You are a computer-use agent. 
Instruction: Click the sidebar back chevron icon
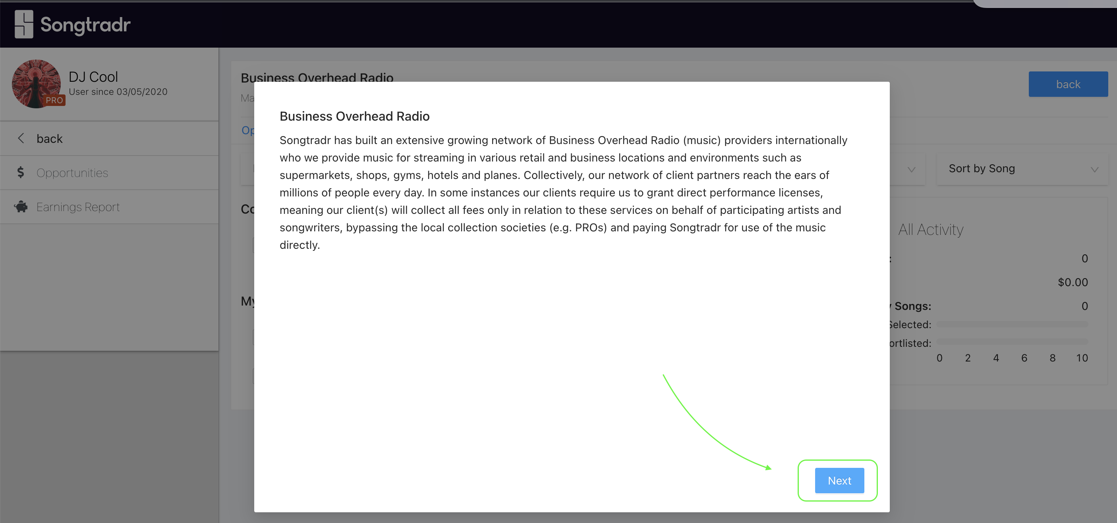[20, 138]
